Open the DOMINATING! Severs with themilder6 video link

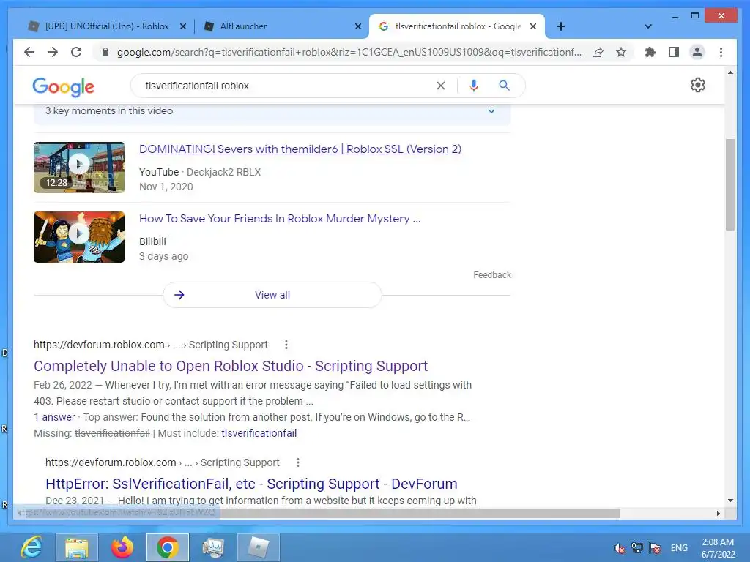[x=300, y=149]
